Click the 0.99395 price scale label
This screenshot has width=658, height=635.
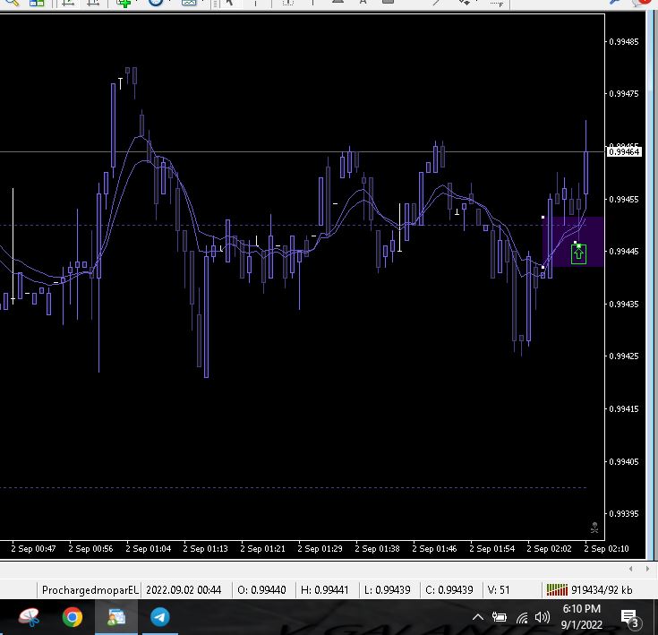[x=624, y=514]
